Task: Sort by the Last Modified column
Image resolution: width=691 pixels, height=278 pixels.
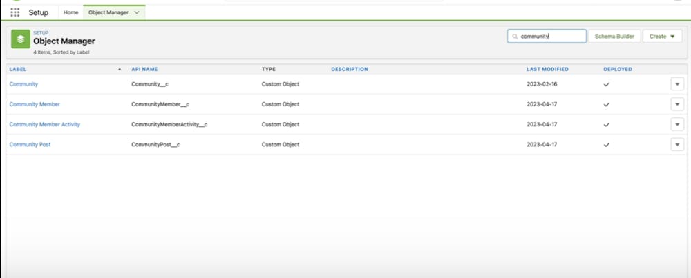Action: click(547, 70)
